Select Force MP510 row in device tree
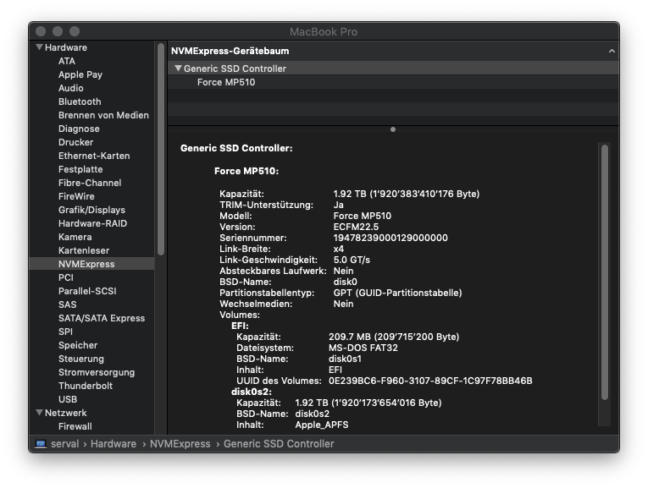648x488 pixels. [x=393, y=82]
